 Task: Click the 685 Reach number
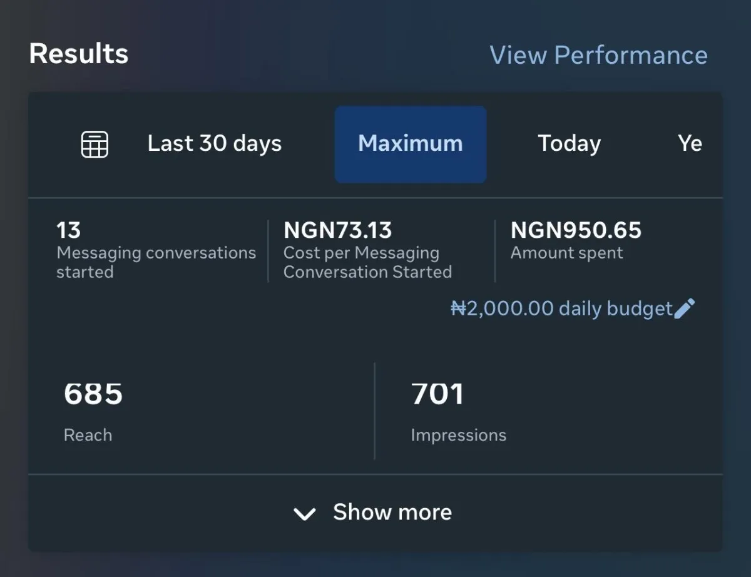pos(93,394)
